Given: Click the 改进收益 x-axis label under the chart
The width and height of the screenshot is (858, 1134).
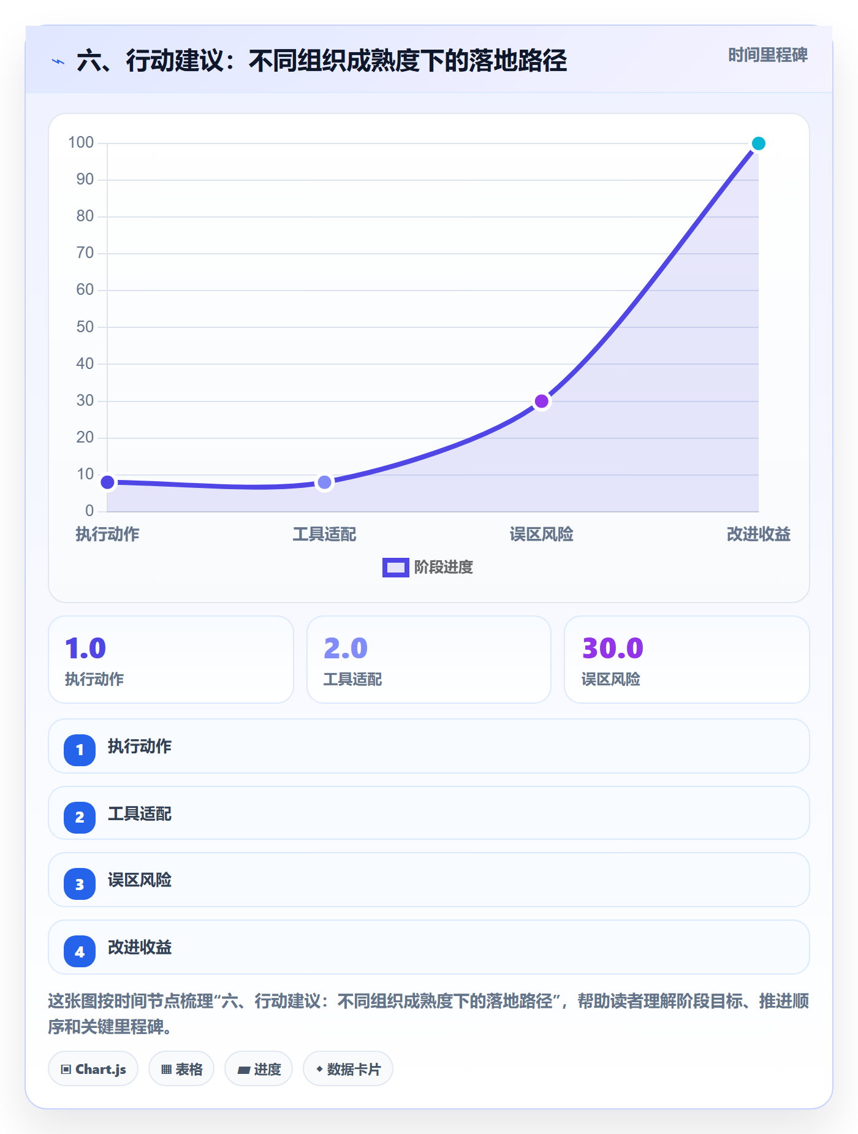Looking at the screenshot, I should 759,535.
